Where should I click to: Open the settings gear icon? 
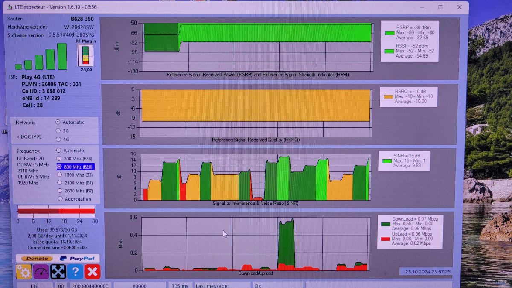click(23, 272)
